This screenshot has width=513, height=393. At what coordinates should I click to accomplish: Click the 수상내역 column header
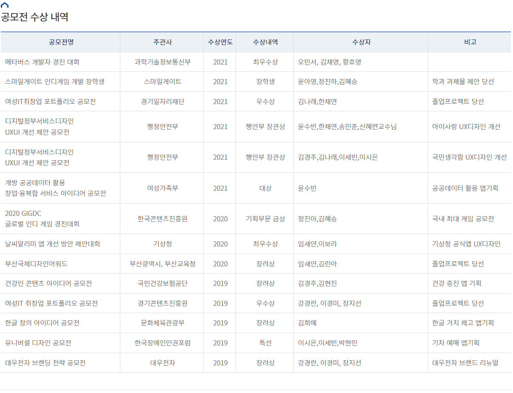[265, 42]
